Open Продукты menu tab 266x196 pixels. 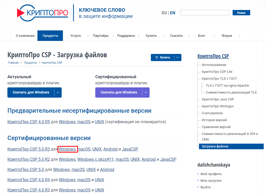point(50,36)
